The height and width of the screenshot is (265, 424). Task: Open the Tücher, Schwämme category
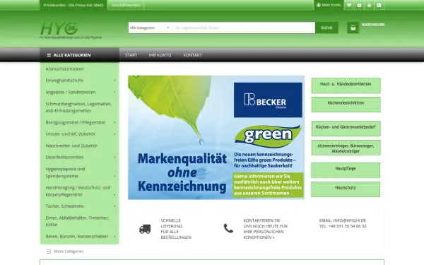click(64, 206)
